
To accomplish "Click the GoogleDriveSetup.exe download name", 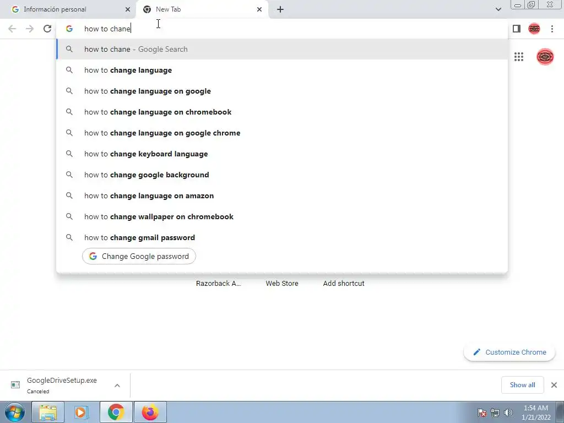I will point(62,380).
